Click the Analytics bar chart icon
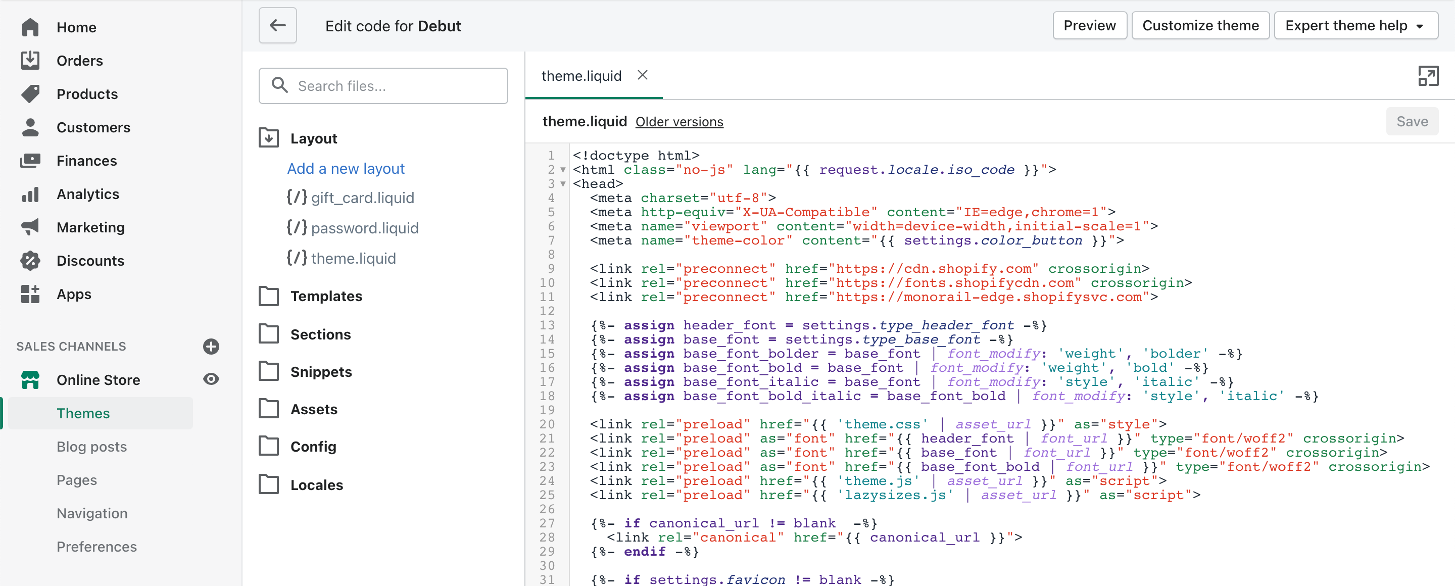Viewport: 1455px width, 586px height. click(x=30, y=194)
